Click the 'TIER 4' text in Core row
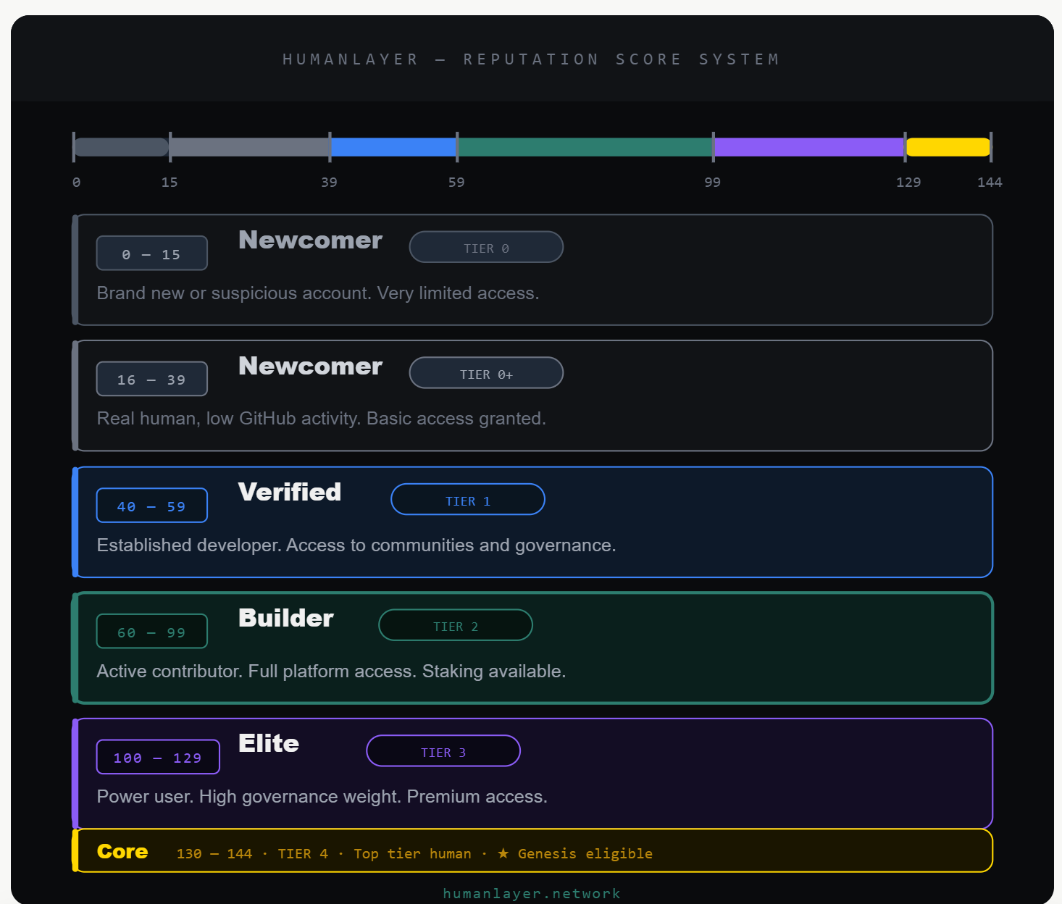This screenshot has height=904, width=1062. pos(303,854)
